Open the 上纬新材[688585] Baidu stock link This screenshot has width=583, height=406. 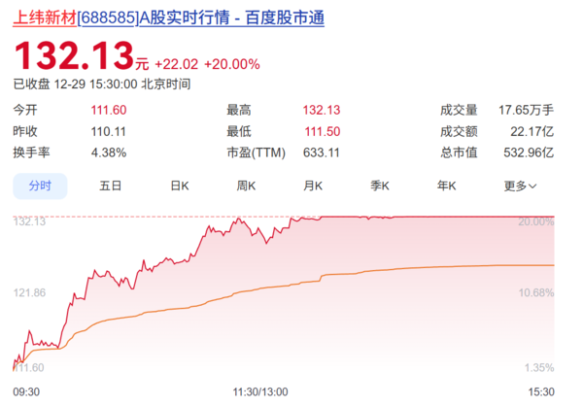click(168, 17)
